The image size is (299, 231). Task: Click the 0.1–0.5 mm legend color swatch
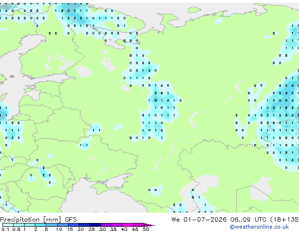[8, 225]
